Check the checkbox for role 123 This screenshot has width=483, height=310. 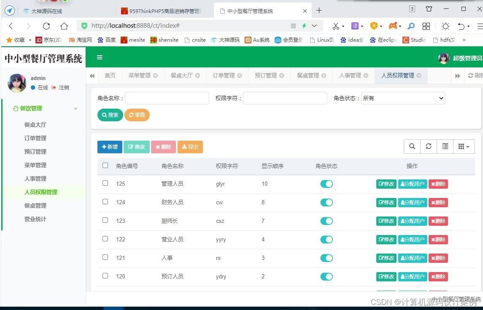coord(105,220)
